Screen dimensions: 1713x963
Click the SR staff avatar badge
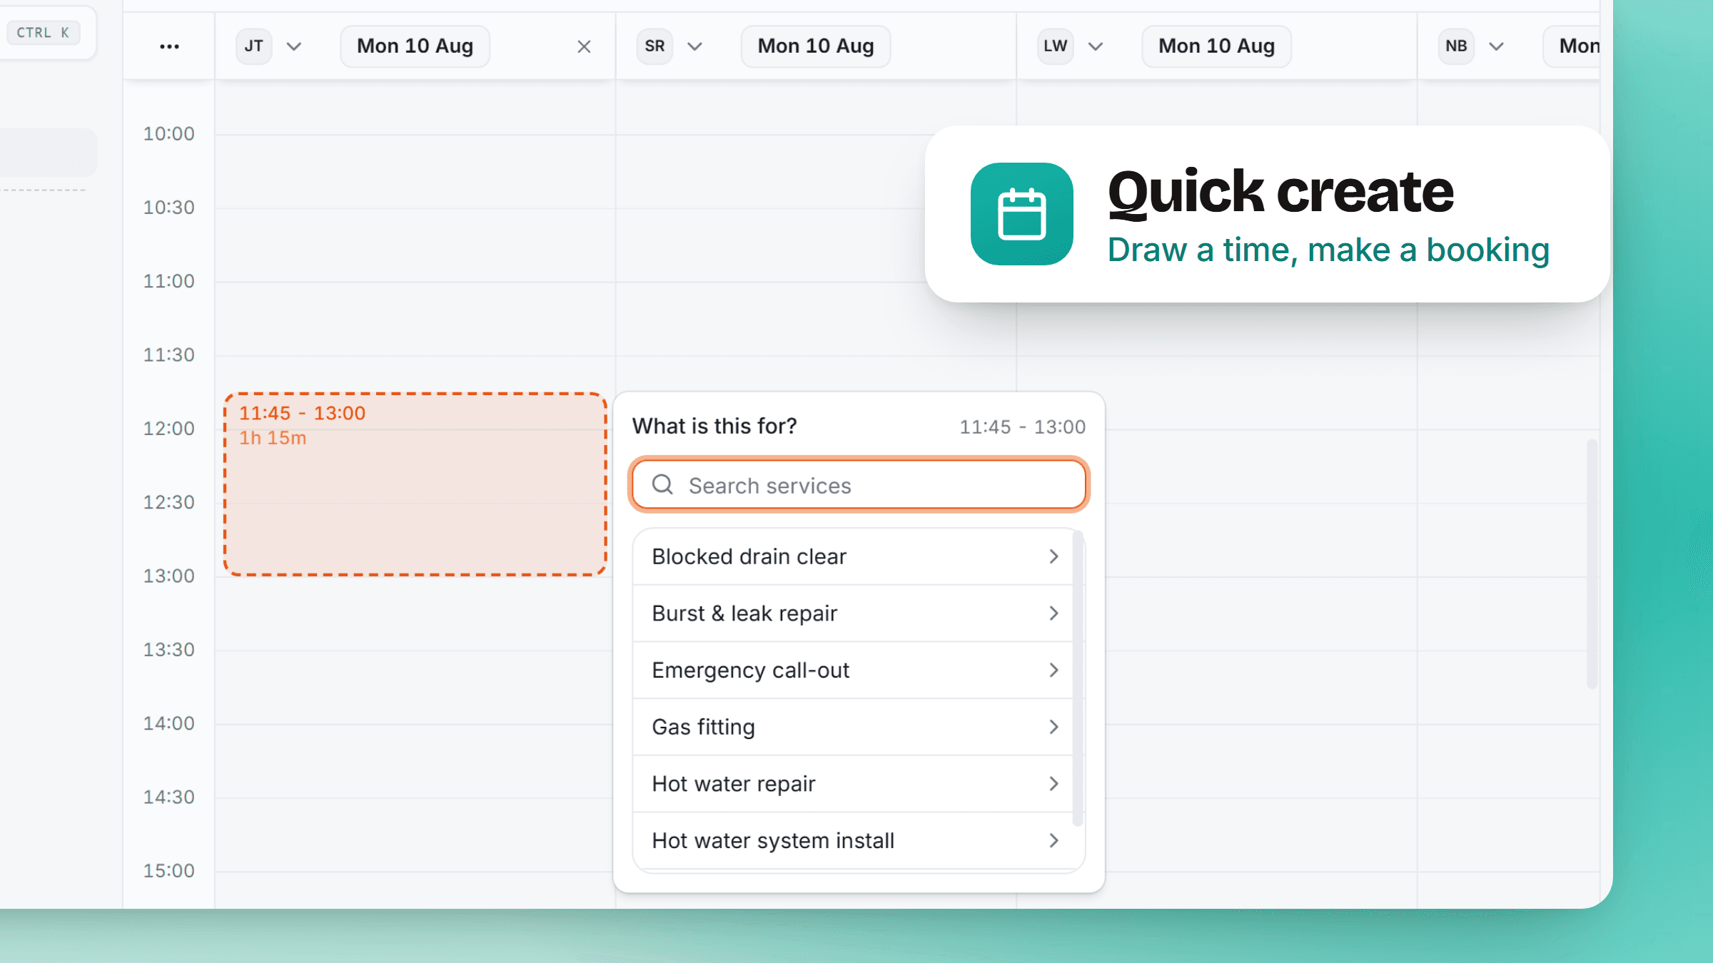pyautogui.click(x=655, y=46)
